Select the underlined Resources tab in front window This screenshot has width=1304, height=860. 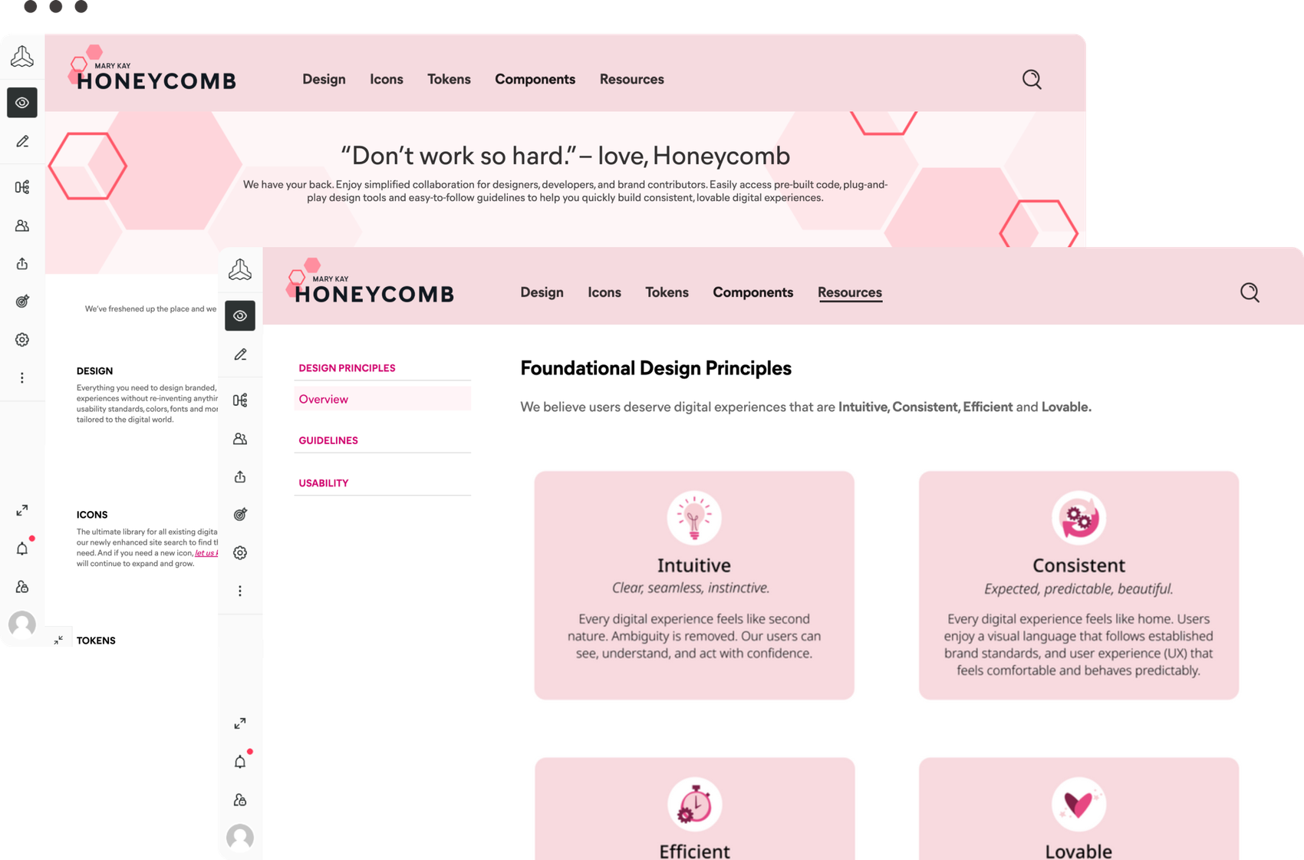point(850,292)
